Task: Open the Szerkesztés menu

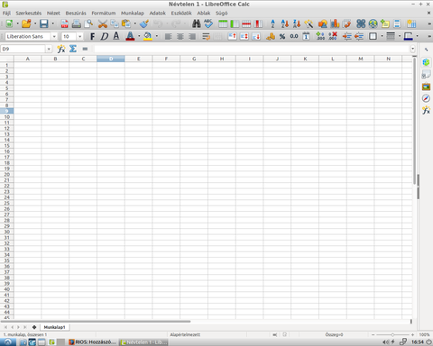Action: [x=29, y=13]
